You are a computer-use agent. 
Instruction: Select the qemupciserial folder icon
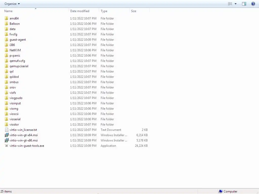[6, 66]
